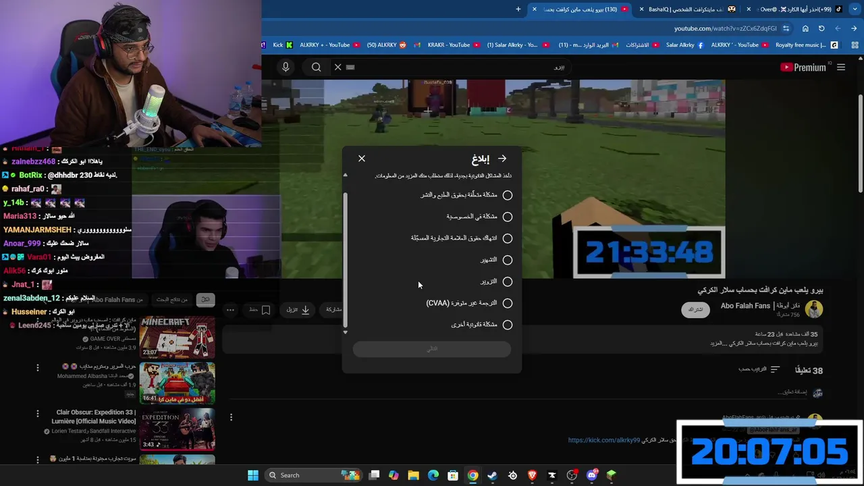The height and width of the screenshot is (486, 864).
Task: Click the download icon under the video
Action: [x=305, y=310]
